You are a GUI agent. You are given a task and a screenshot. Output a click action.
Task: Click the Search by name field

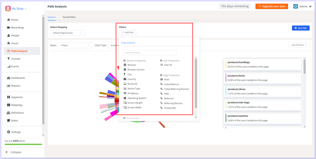pos(149,53)
